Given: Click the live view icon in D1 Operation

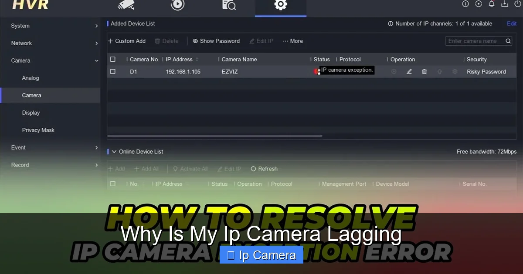Looking at the screenshot, I should point(394,72).
